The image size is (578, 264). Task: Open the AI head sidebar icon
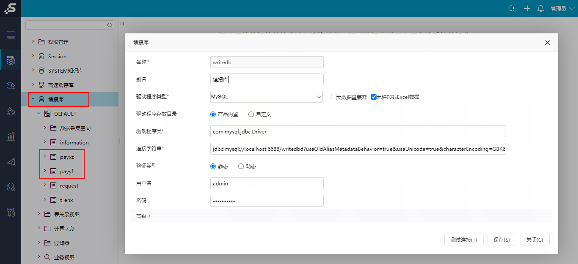[11, 187]
